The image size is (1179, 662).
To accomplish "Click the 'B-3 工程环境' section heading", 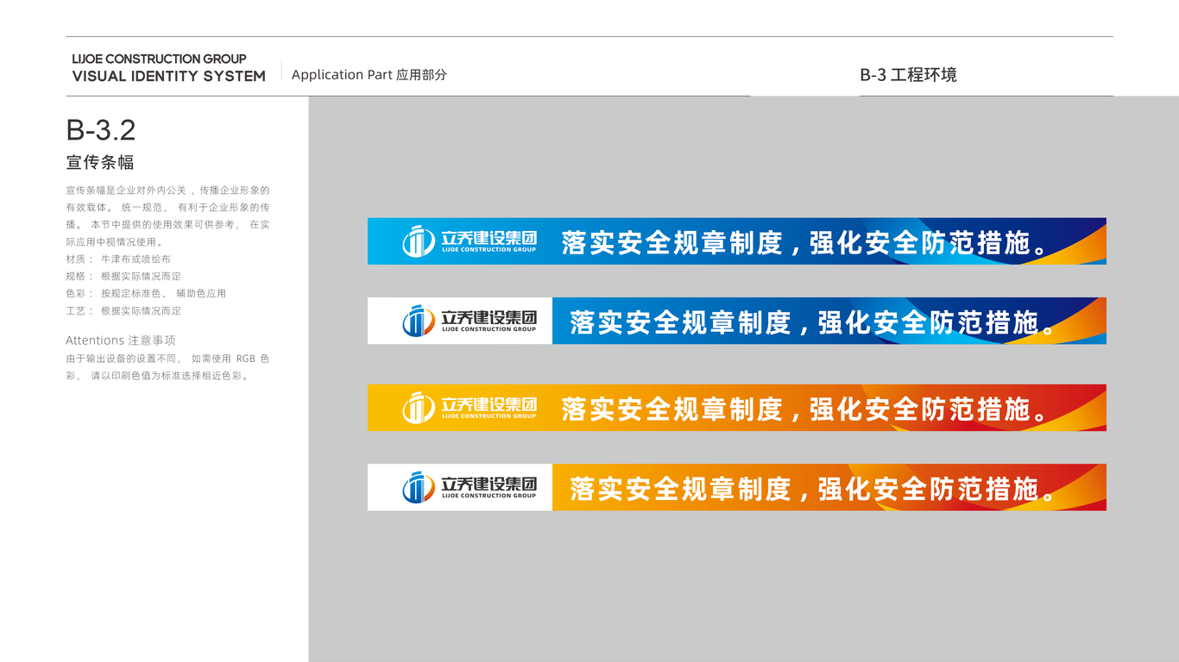I will coord(908,75).
